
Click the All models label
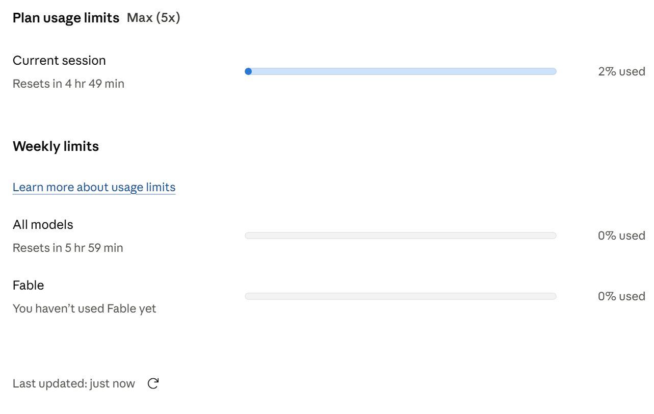click(x=43, y=224)
